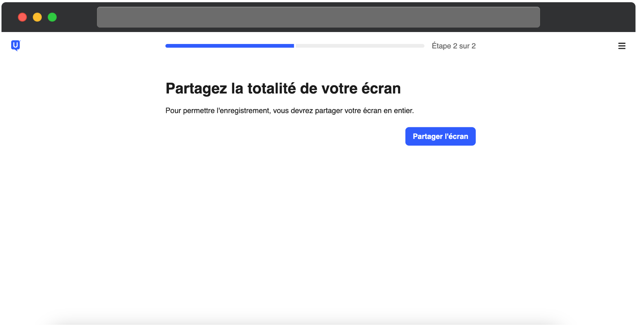
Task: Click the blue filled progress bar segment
Action: (x=230, y=46)
